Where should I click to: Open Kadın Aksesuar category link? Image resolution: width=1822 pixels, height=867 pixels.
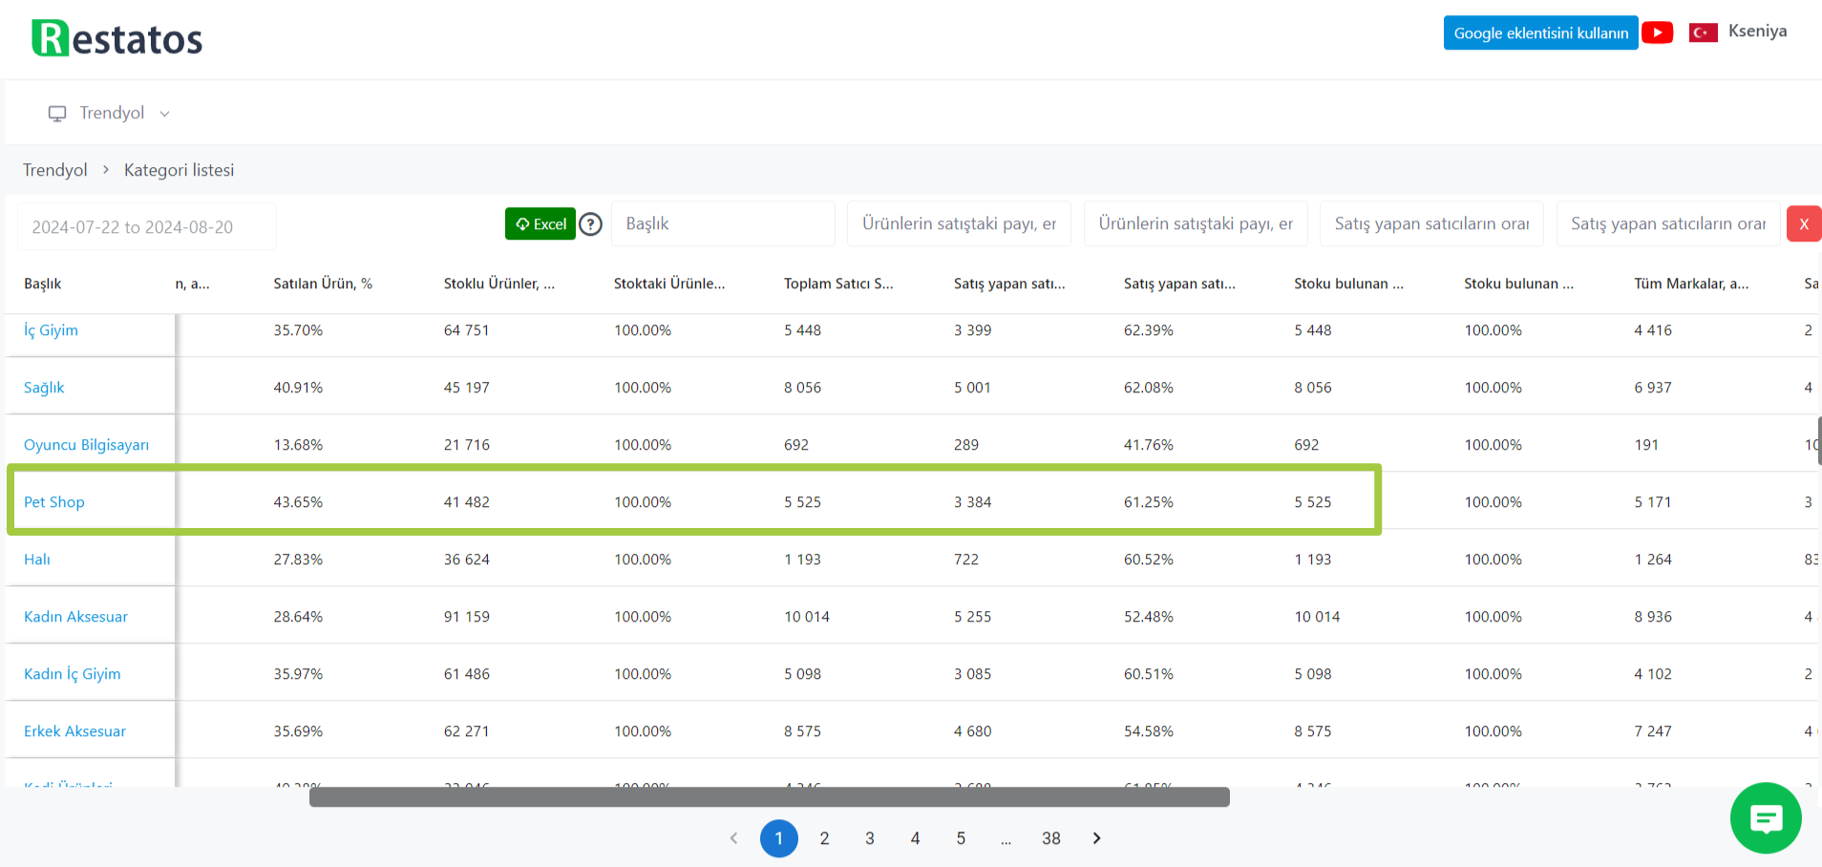pyautogui.click(x=75, y=617)
